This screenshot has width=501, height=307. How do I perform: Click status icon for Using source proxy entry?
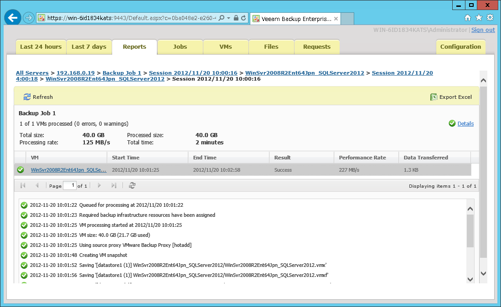point(24,246)
